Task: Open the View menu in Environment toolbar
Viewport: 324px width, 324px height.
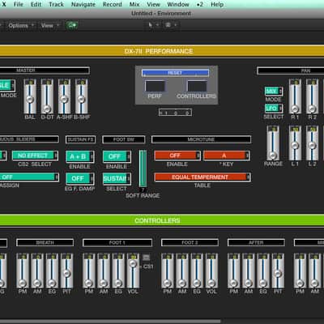Action: (49, 26)
